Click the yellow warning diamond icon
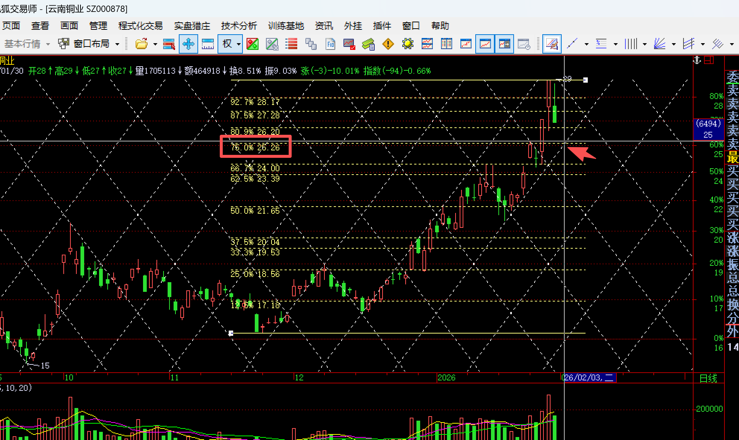The image size is (739, 440). pyautogui.click(x=388, y=44)
